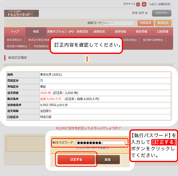Select 株式預り証券照会 submenu item
The width and height of the screenshot is (178, 176).
153,40
